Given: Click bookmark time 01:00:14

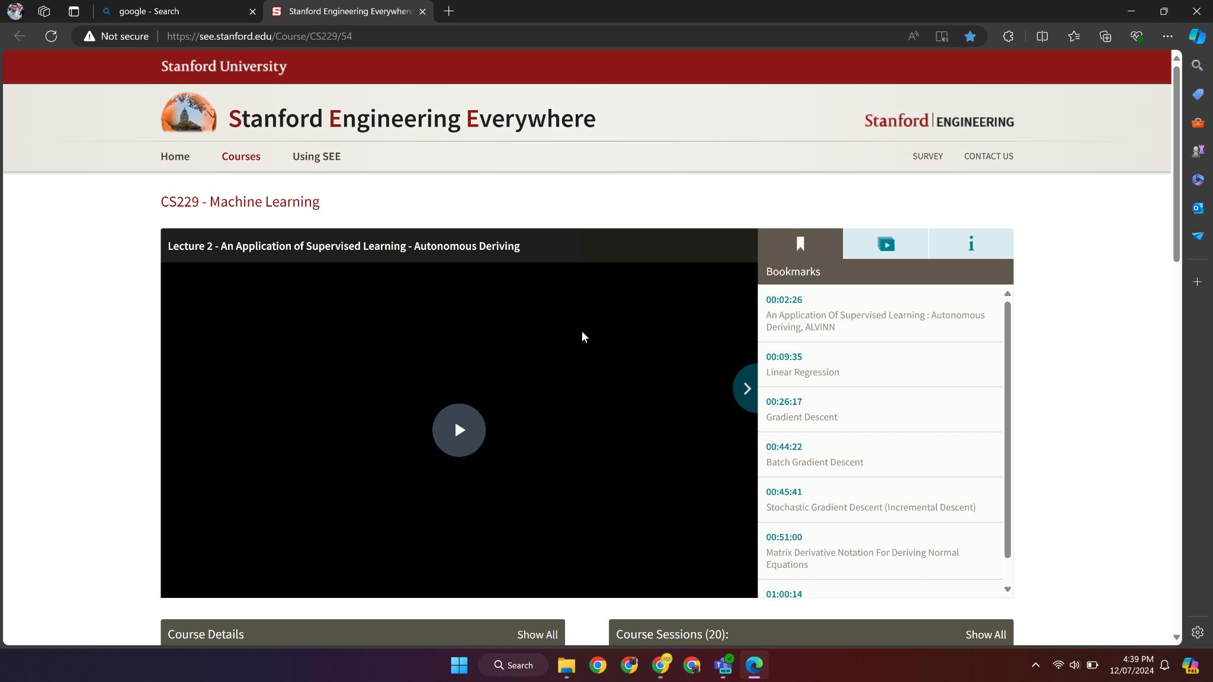Looking at the screenshot, I should [x=784, y=594].
